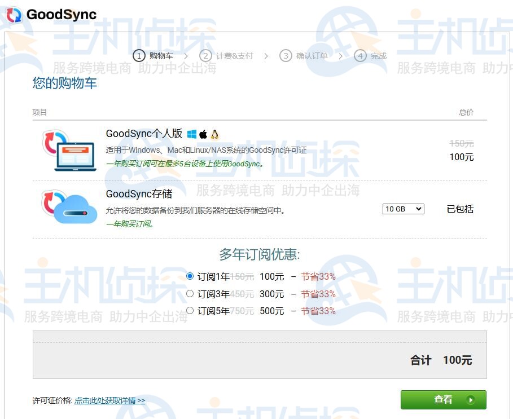
Task: Click the green 查看 button
Action: (x=443, y=399)
